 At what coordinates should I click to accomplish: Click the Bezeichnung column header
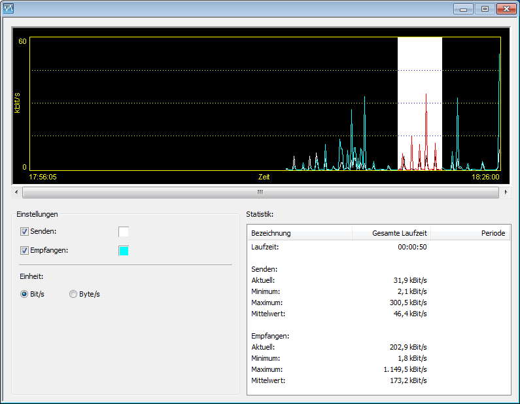point(299,233)
